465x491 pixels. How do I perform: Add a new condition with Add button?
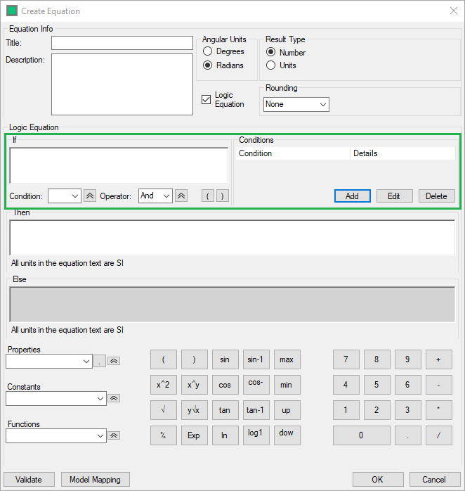point(352,196)
